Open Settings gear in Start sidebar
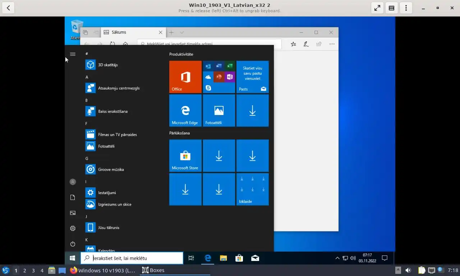Screen dimensions: 460x276 [x=73, y=228]
